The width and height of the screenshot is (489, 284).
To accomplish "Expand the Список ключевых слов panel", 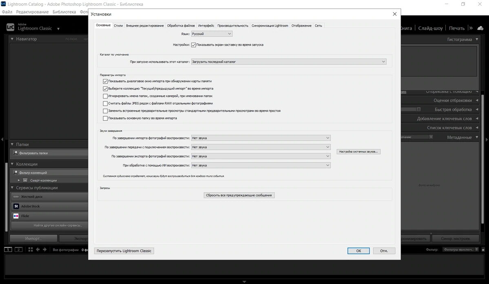I will pos(477,128).
